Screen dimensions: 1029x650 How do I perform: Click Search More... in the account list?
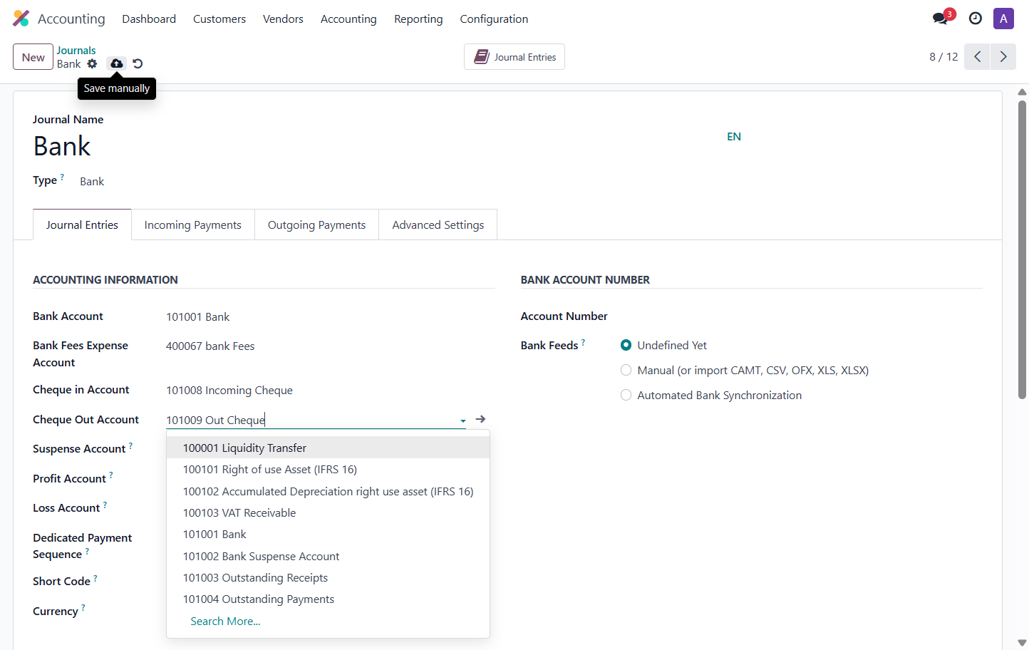pos(225,621)
